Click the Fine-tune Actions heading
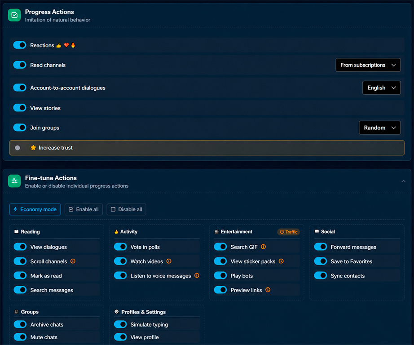Screen dimensions: 414x345 (x=51, y=178)
